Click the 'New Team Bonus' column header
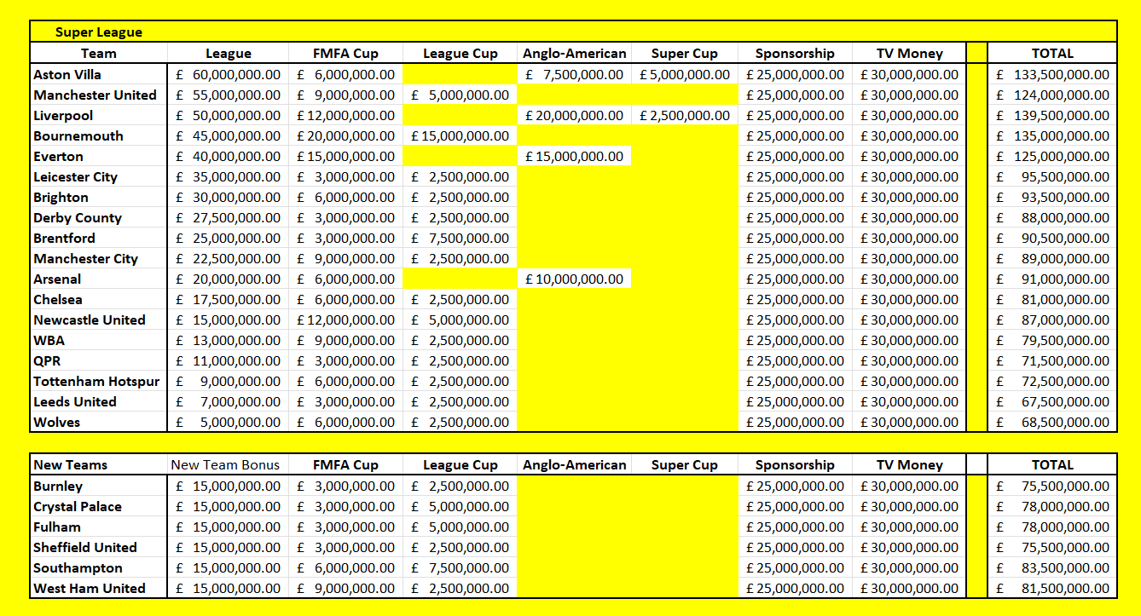This screenshot has height=616, width=1141. pyautogui.click(x=228, y=464)
